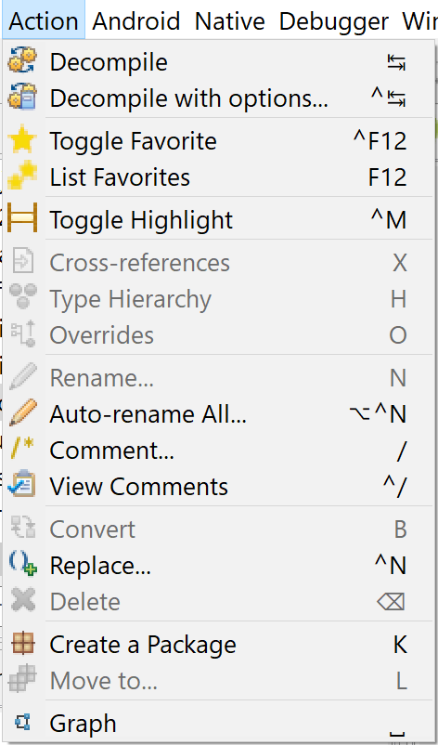Viewport: 438px width, 745px height.
Task: Click the Comment slash-star icon
Action: (22, 450)
